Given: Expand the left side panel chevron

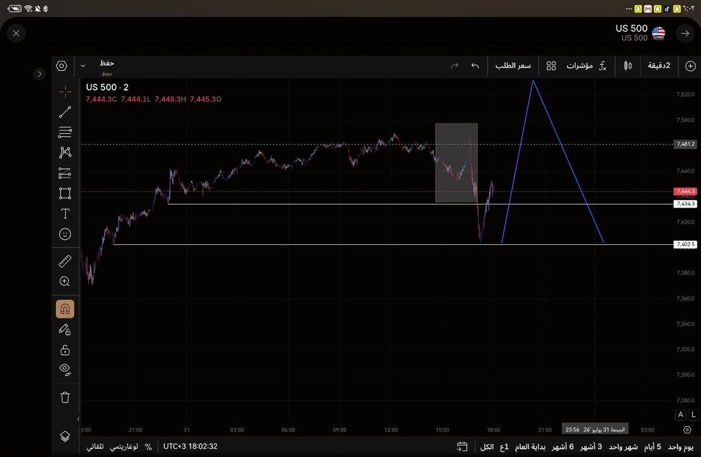Looking at the screenshot, I should click(39, 74).
